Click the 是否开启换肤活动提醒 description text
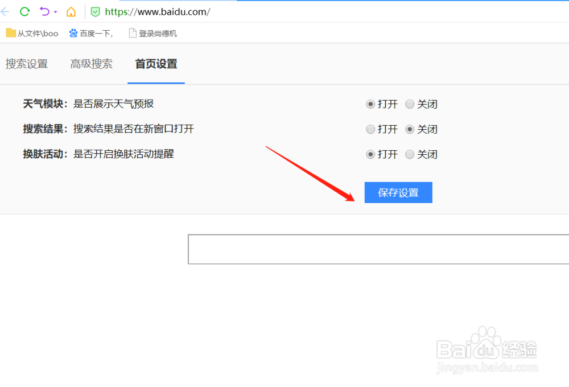The width and height of the screenshot is (569, 387). 123,154
